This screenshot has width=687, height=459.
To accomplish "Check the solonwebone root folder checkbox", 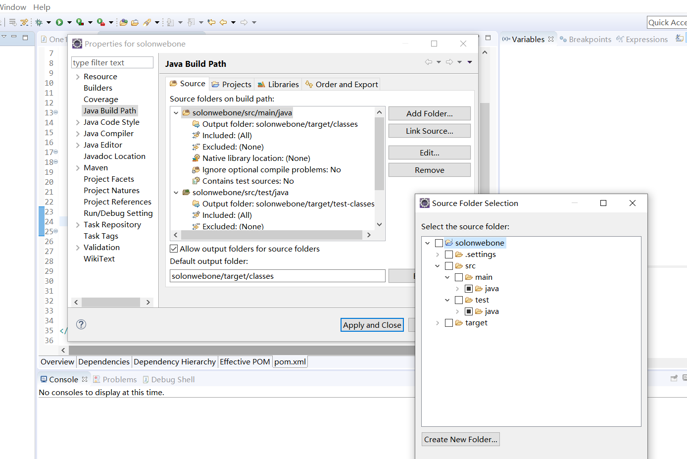I will pos(439,243).
